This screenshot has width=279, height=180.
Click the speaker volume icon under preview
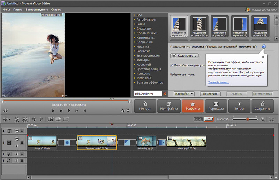(x=5, y=111)
